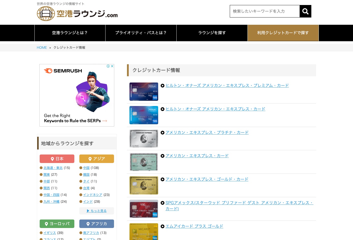353x240 pixels.
Task: Click the Hilton Premium card thumbnail image
Action: (x=144, y=92)
